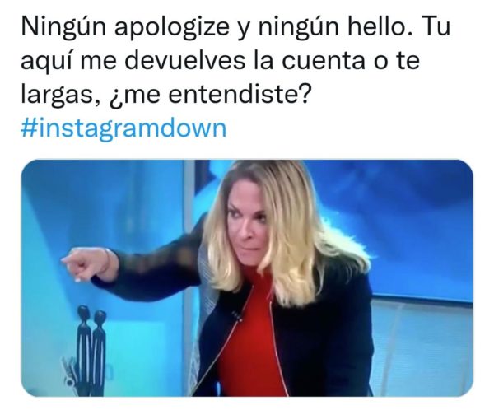
Task: Click the phrase '¿me entendiste?'
Action: (209, 96)
